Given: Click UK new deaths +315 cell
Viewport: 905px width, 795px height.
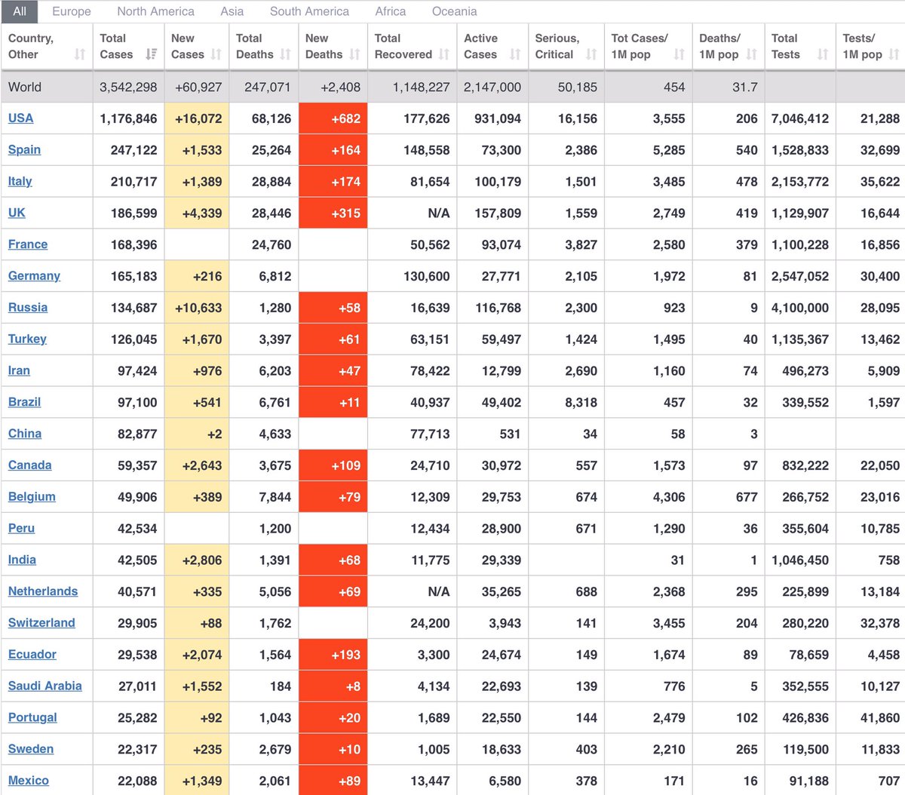Looking at the screenshot, I should point(333,213).
